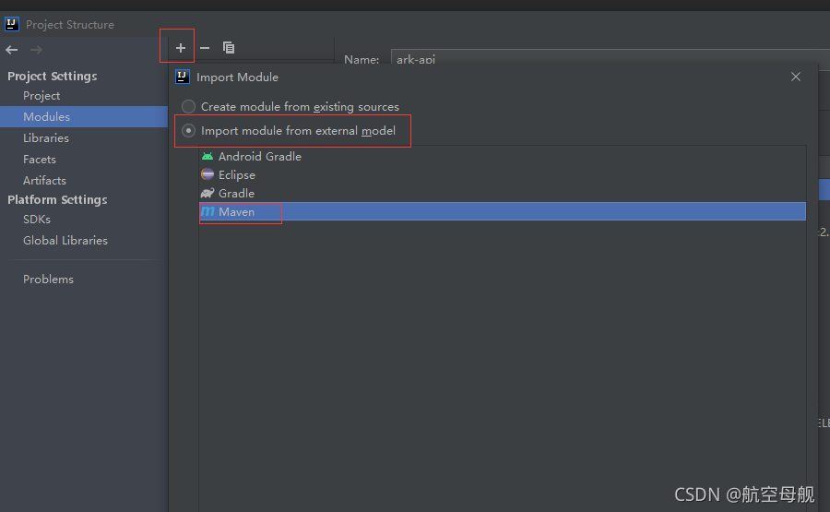The image size is (830, 512).
Task: Click the Android Gradle icon
Action: click(207, 156)
